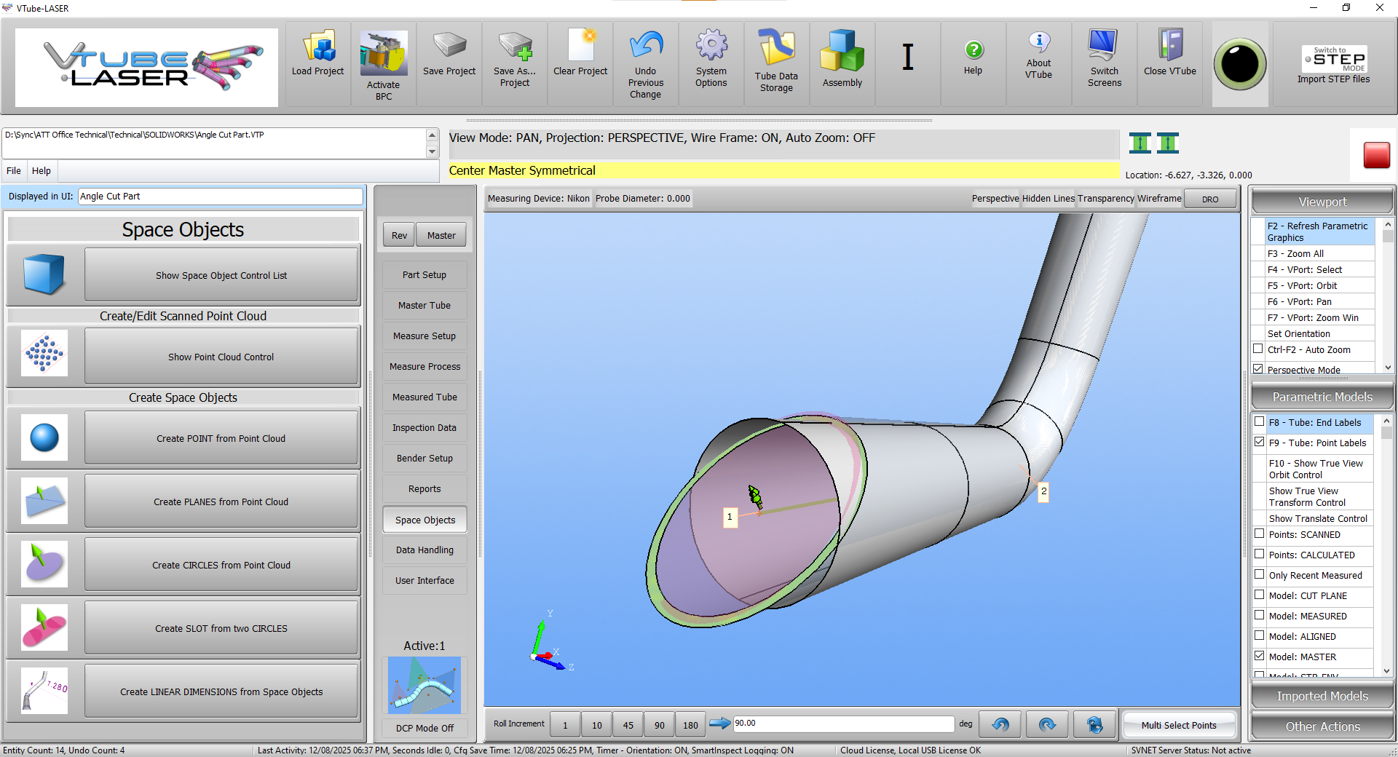Toggle Ctrl-F2 Auto Zoom checkbox
Screen dimensions: 1398x757
pos(1258,349)
